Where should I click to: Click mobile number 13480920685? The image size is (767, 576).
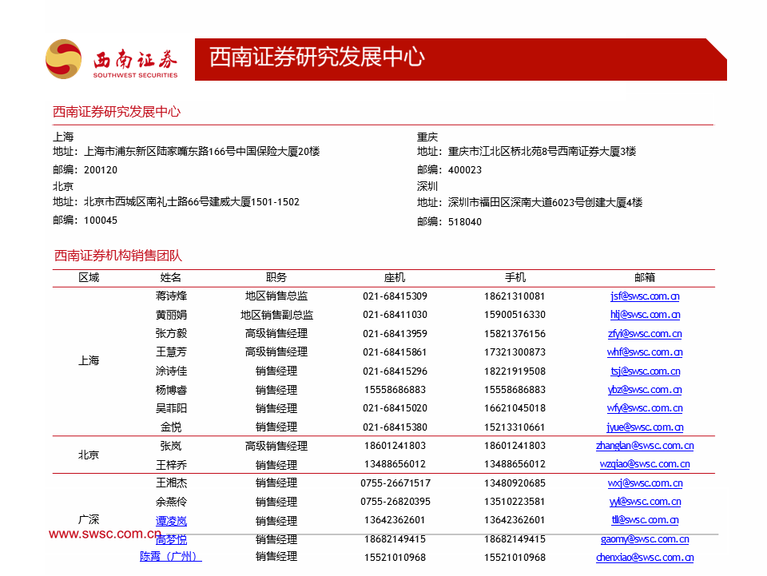tap(515, 483)
